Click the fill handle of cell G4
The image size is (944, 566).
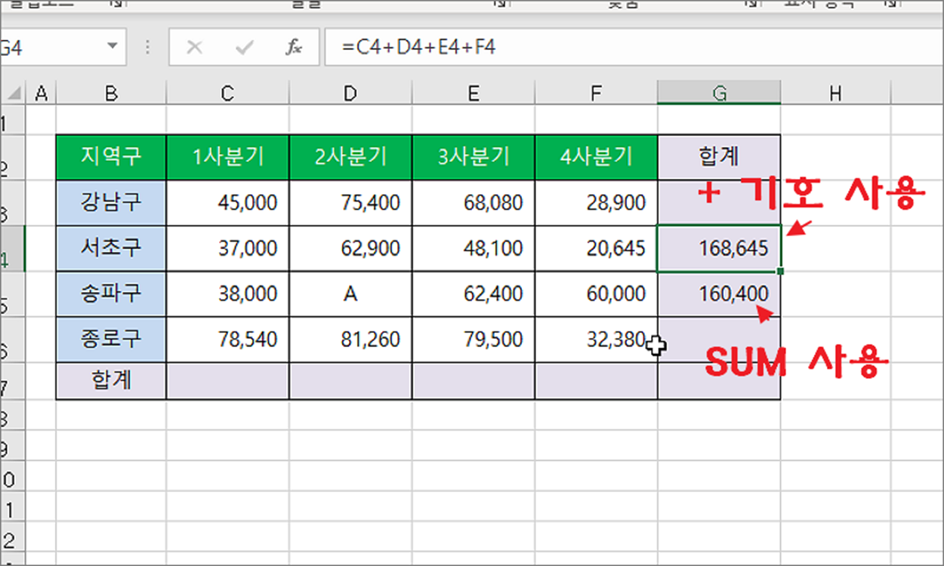click(x=780, y=271)
